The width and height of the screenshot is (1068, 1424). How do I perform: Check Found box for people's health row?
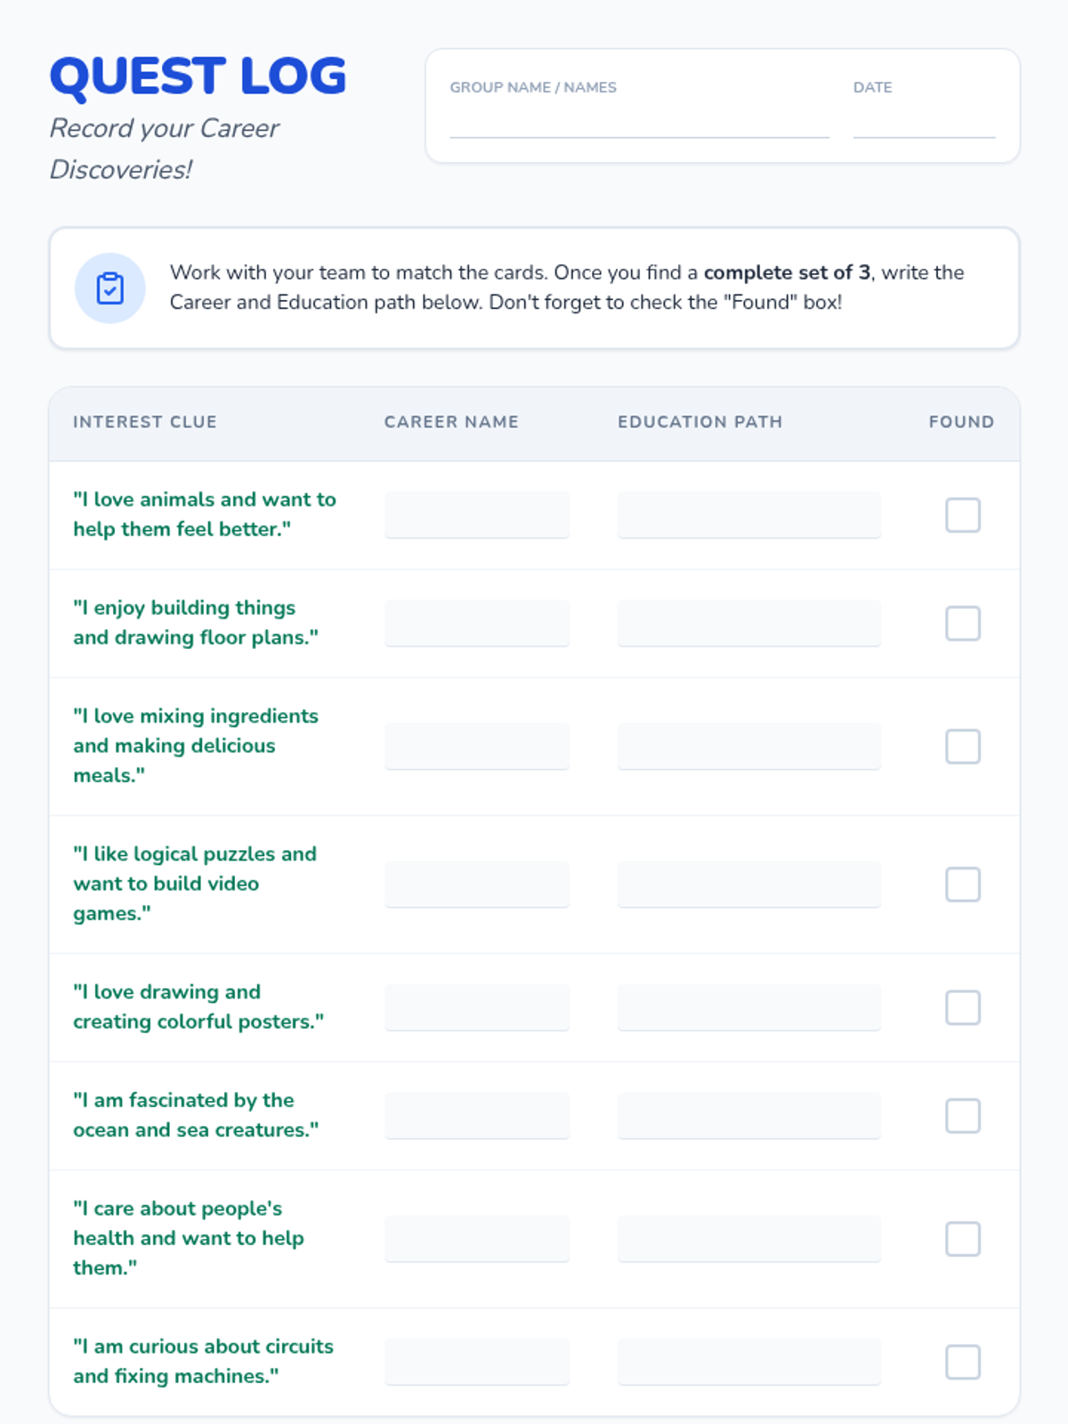(962, 1239)
